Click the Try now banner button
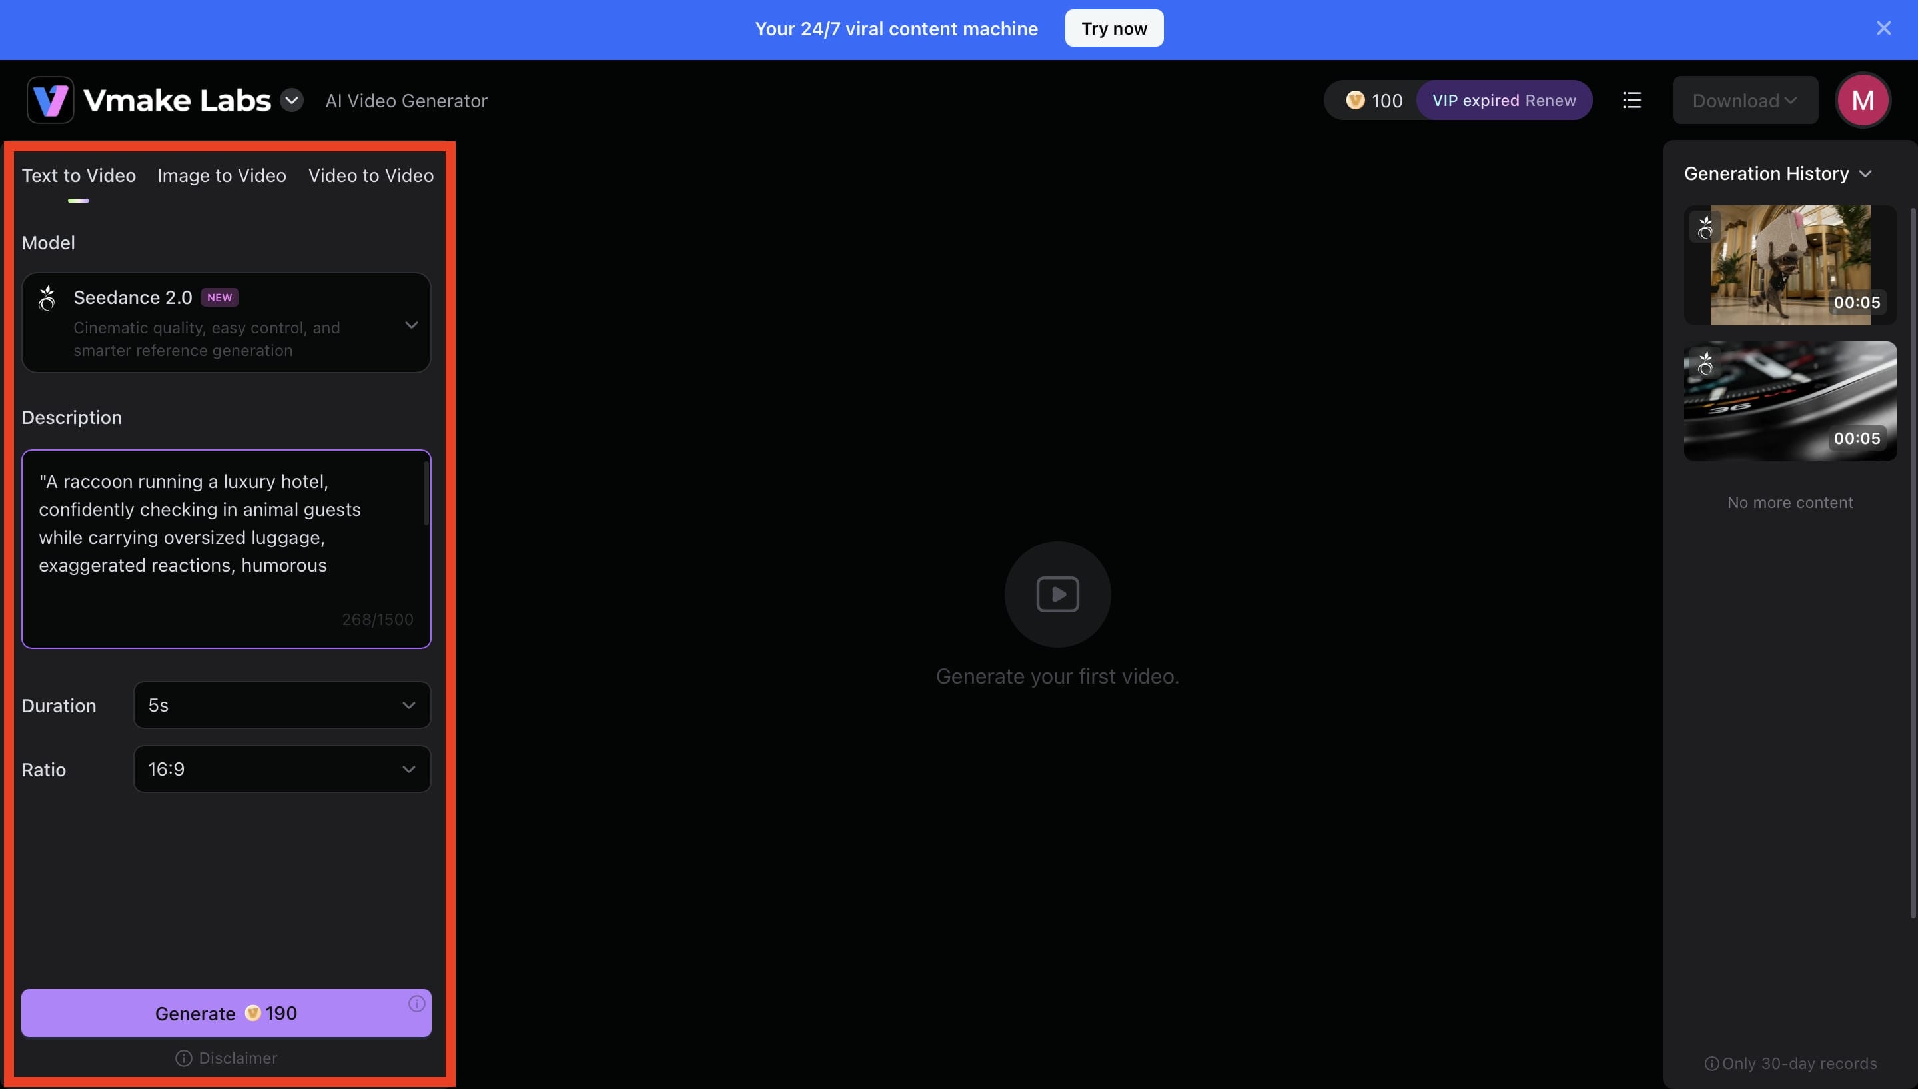The height and width of the screenshot is (1089, 1918). pos(1114,29)
